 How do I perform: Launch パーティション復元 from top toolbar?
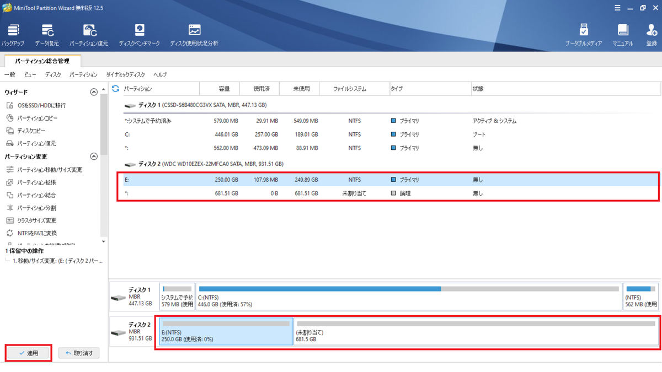coord(89,35)
